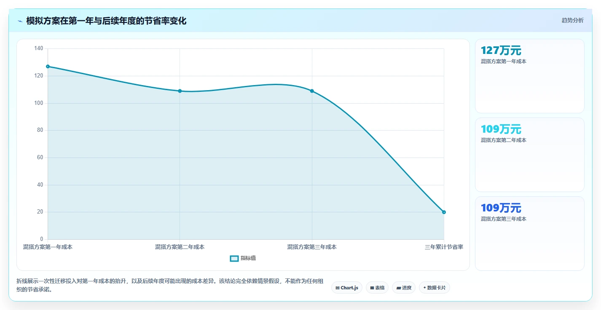This screenshot has height=310, width=601.
Task: Click the card caption 混搭方案第三年成本
Action: click(504, 219)
